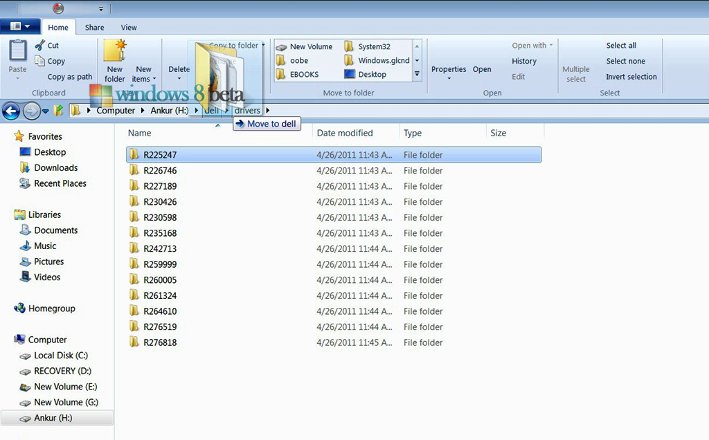Open Local Disk (C:) drive

[61, 356]
